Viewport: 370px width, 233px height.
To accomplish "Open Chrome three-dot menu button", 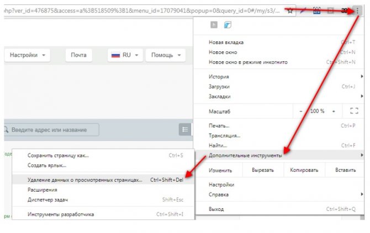I will coord(357,10).
